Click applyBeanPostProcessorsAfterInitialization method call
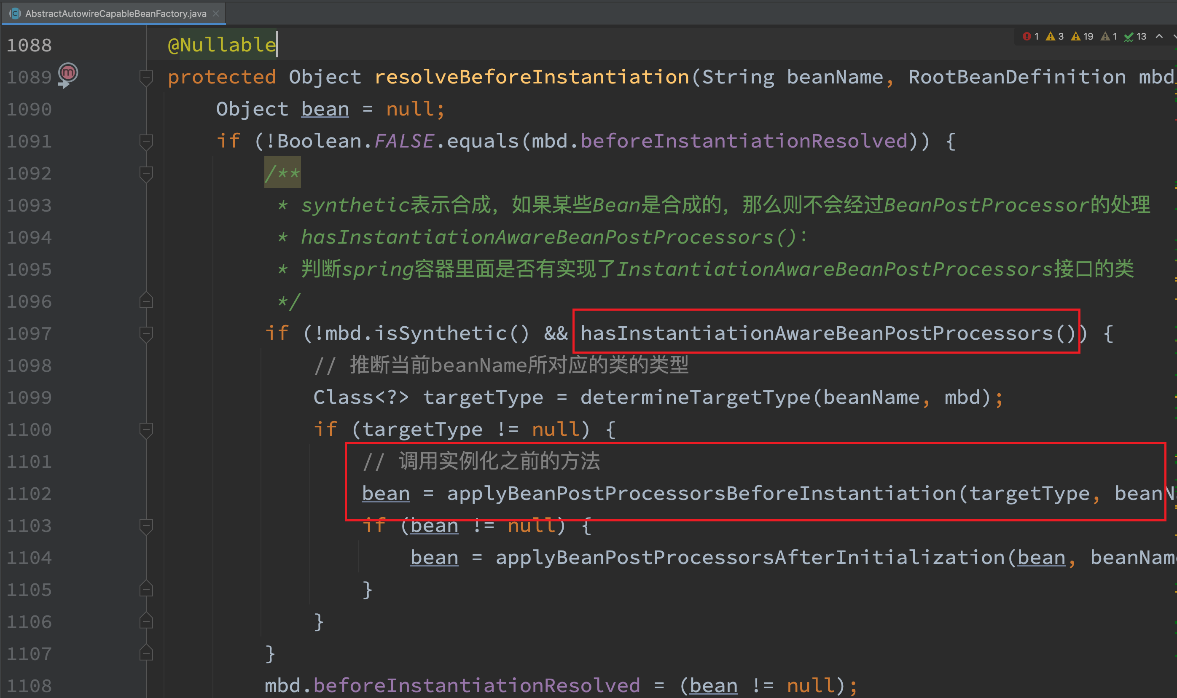1177x698 pixels. click(750, 557)
